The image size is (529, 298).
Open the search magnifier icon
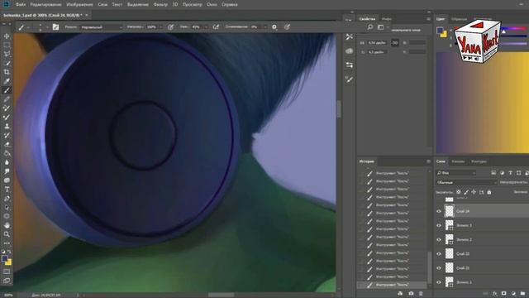click(x=370, y=27)
